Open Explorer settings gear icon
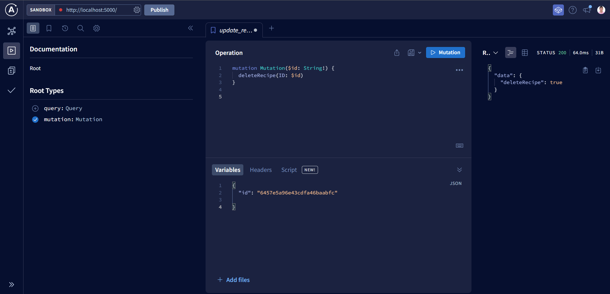The width and height of the screenshot is (610, 294). 97,28
